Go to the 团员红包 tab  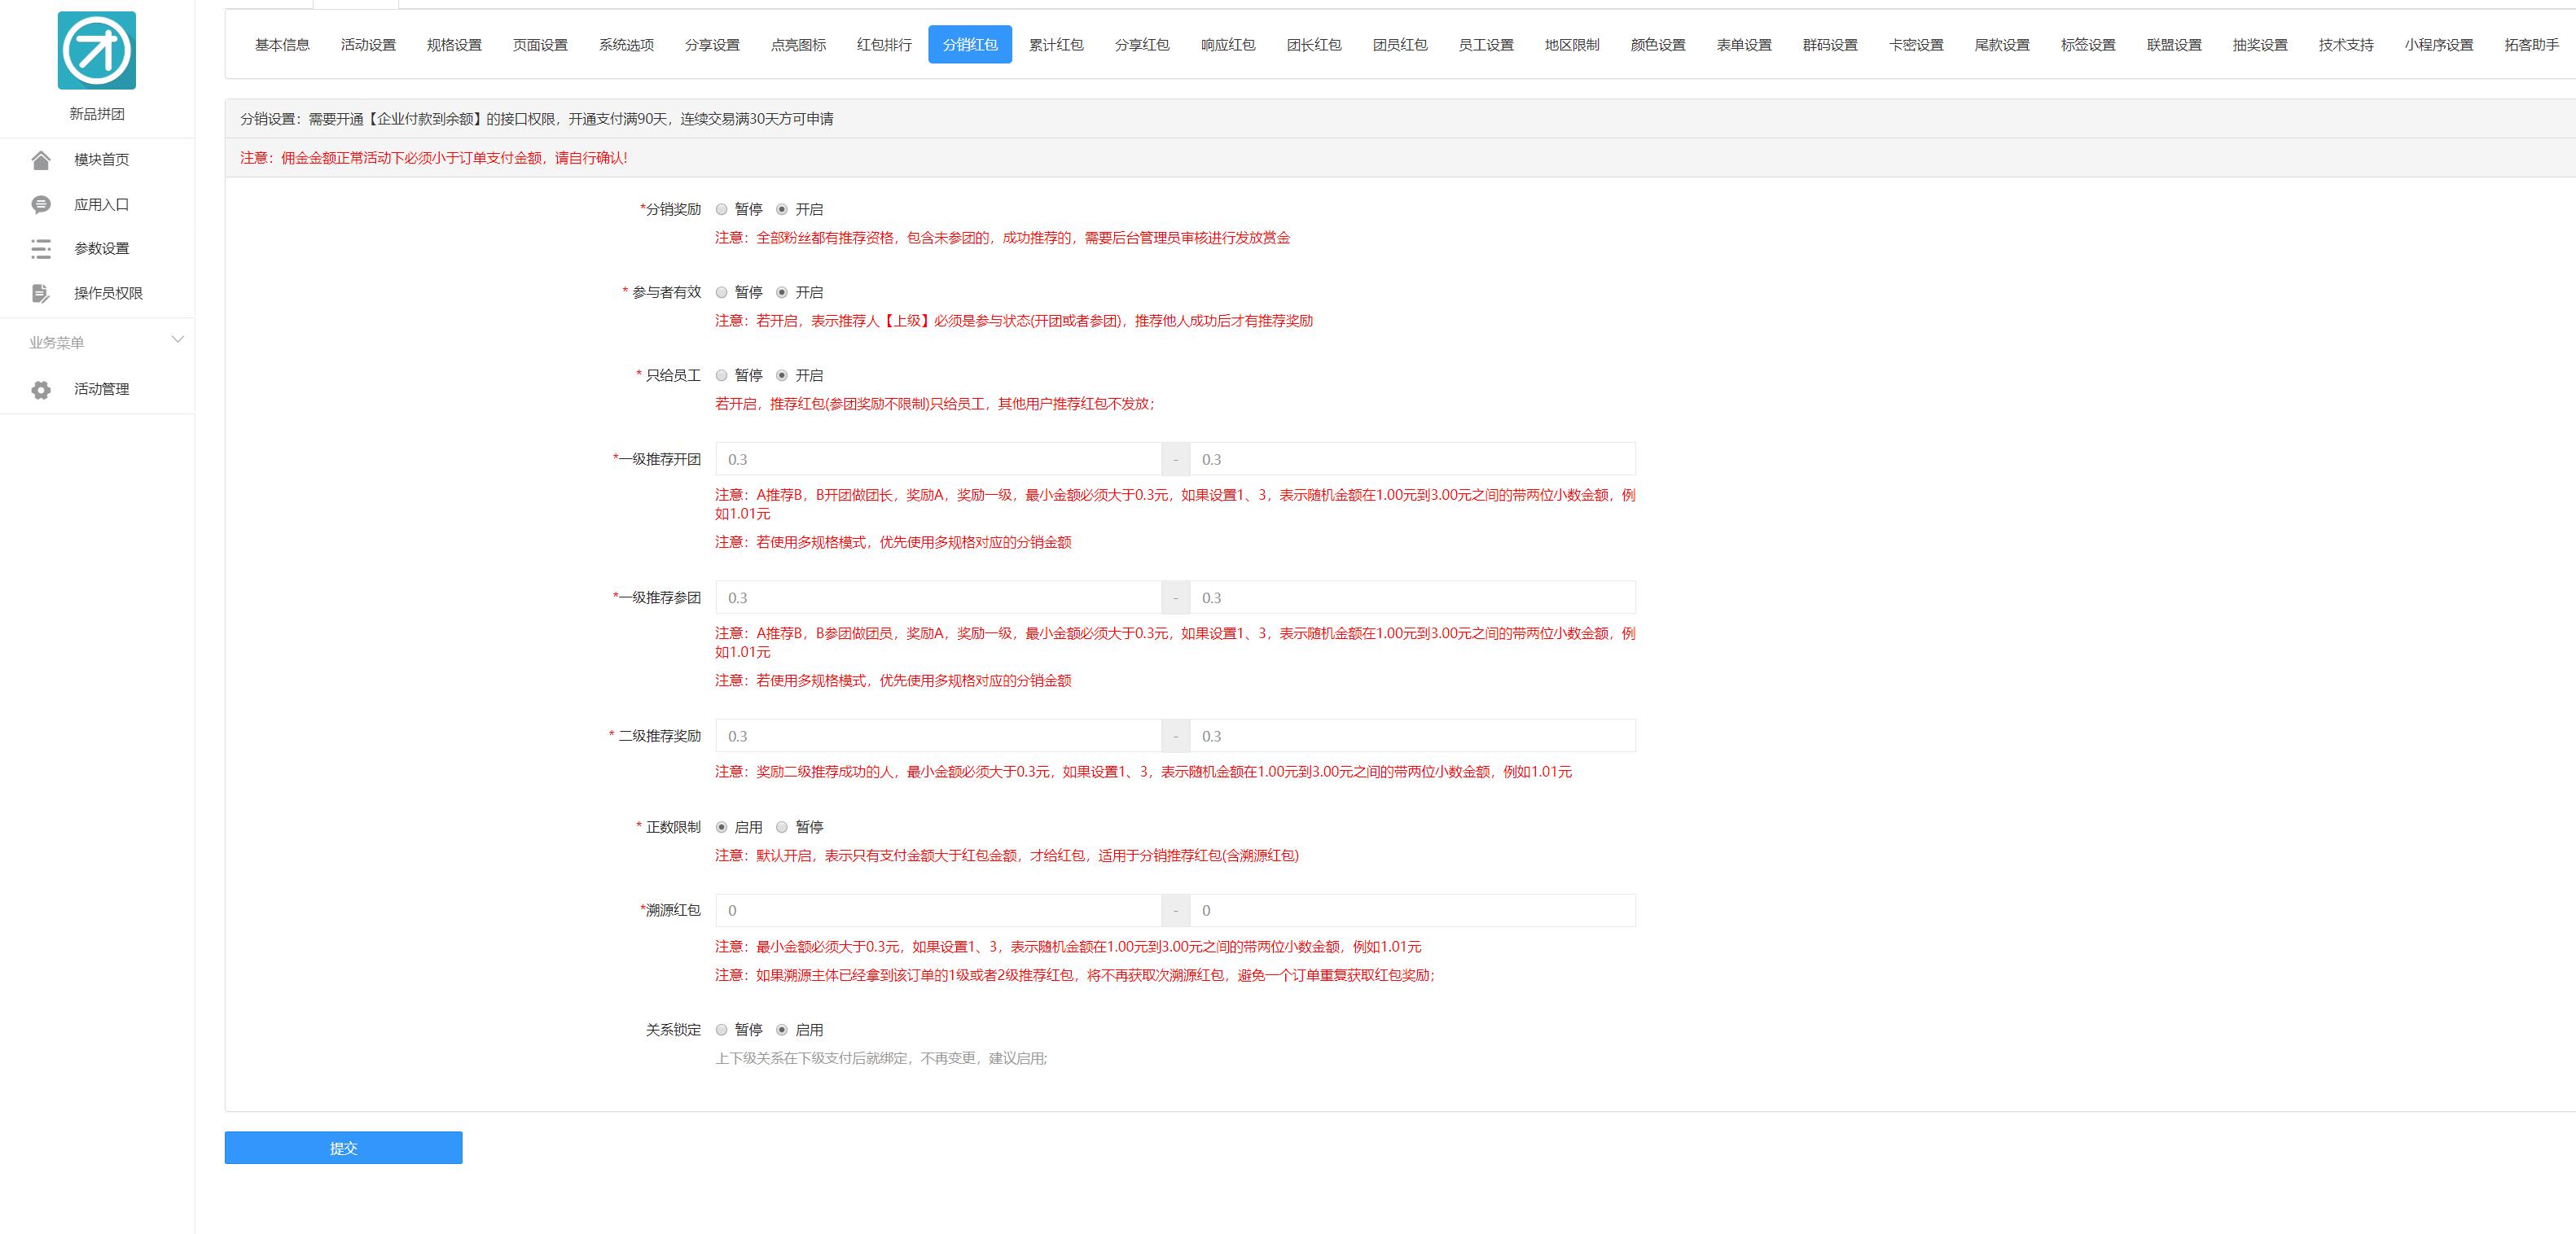(1400, 45)
